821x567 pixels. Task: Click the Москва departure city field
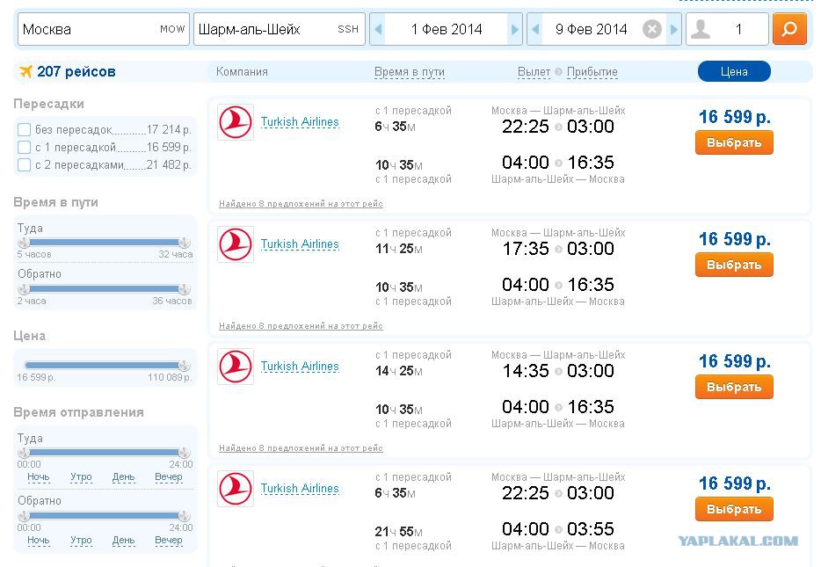[104, 29]
